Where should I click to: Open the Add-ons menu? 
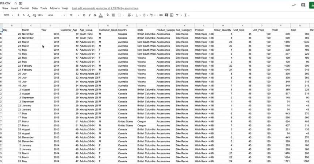[55, 8]
